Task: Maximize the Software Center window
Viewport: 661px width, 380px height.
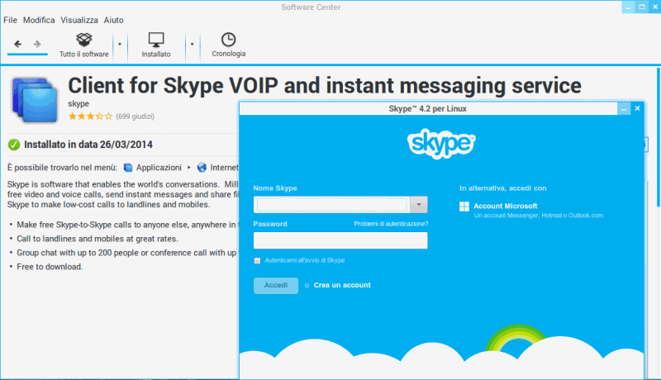Action: coord(642,7)
